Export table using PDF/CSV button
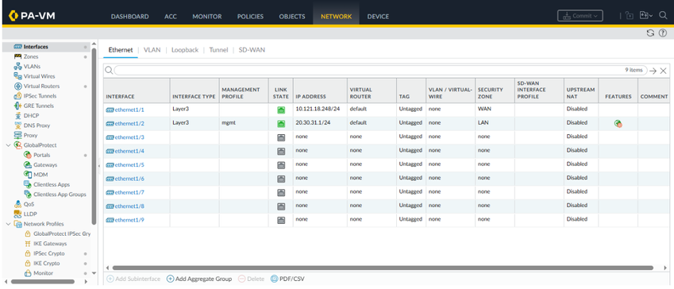 point(287,279)
